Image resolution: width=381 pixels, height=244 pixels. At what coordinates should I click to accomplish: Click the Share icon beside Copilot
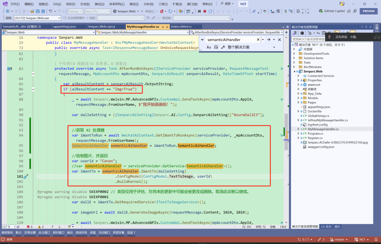[349, 11]
